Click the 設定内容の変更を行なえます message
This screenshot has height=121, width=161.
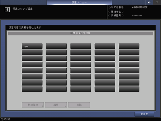[x=25, y=27]
